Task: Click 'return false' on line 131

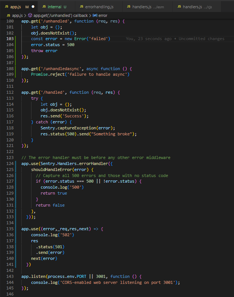Action: click(50, 205)
